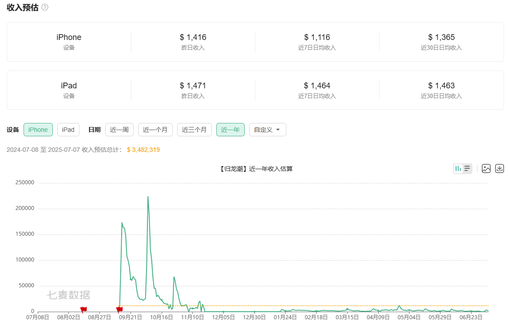Click y-axis label 250000
Viewport: 508px width, 325px height.
click(x=24, y=182)
